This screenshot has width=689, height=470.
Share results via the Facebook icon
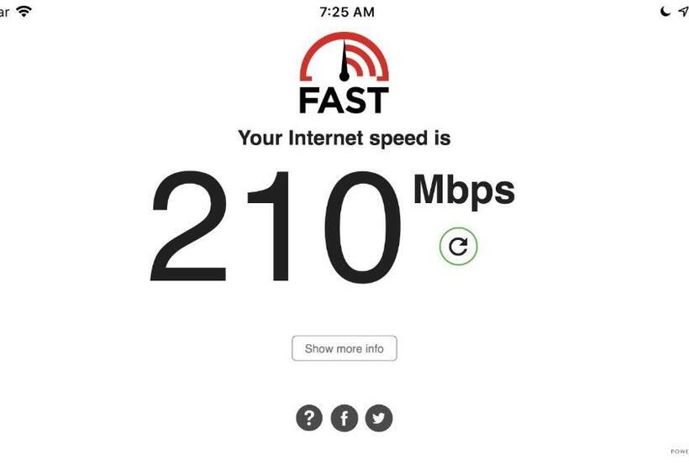pyautogui.click(x=344, y=418)
